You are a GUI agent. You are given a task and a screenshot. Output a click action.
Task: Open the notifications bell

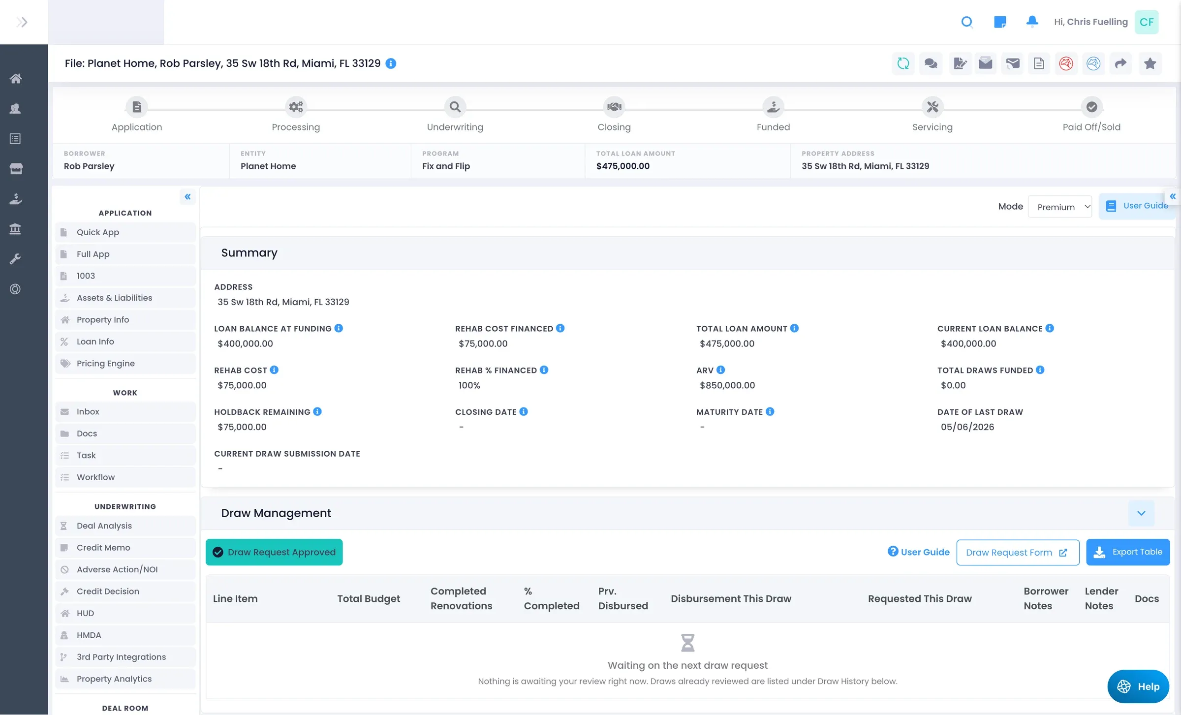click(1032, 22)
